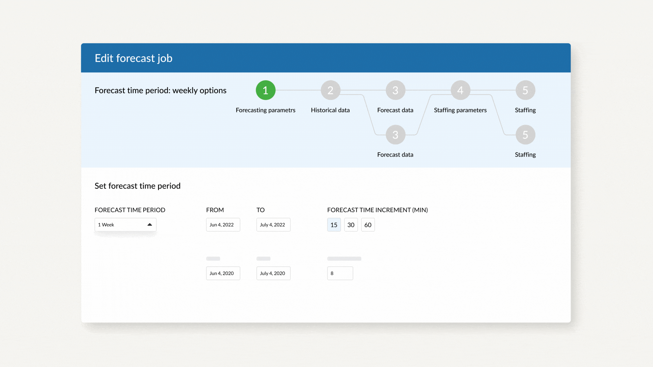Viewport: 653px width, 367px height.
Task: Select the 60 minute increment option
Action: point(368,225)
